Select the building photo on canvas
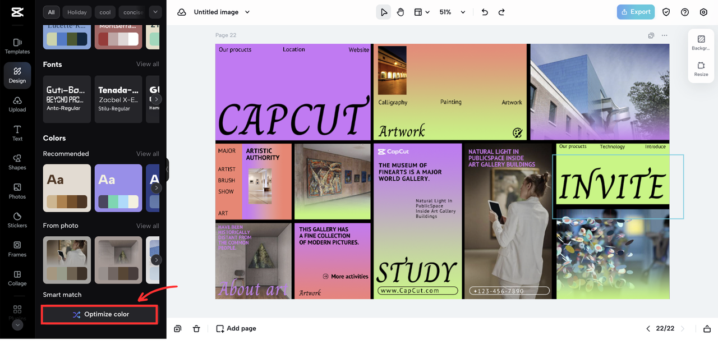 tap(600, 92)
